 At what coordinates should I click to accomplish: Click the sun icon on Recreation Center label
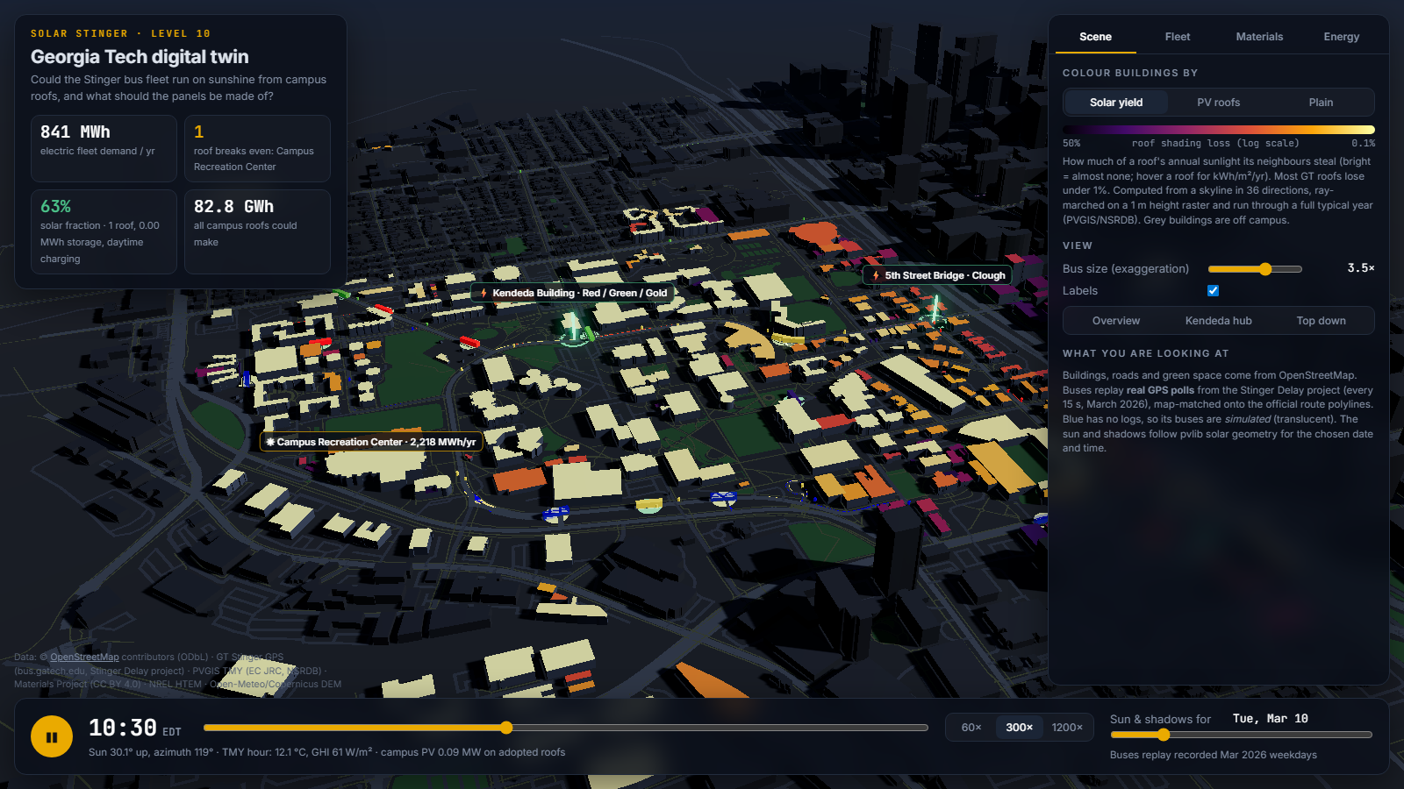pyautogui.click(x=270, y=442)
